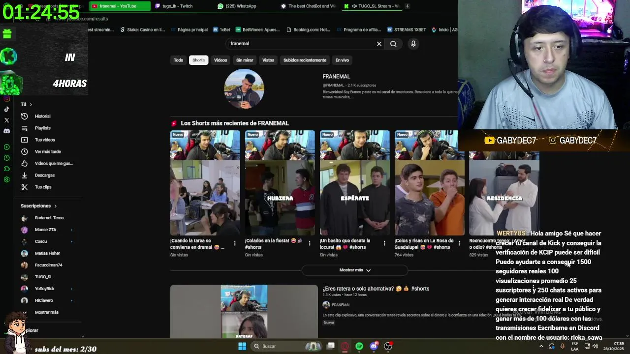This screenshot has height=354, width=630.
Task: Open the FRANEMAL channel avatar
Action: pyautogui.click(x=244, y=88)
